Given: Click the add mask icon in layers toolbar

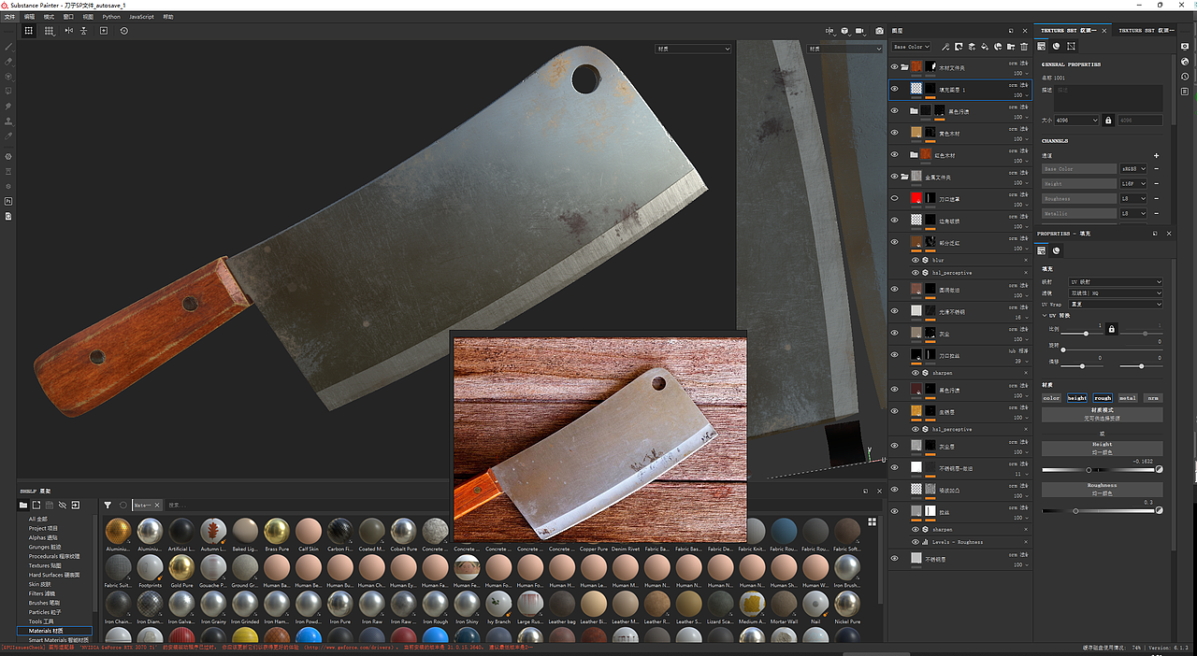Looking at the screenshot, I should pyautogui.click(x=959, y=47).
